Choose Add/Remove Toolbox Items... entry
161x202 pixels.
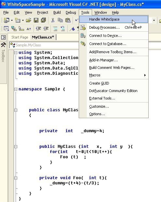point(114,52)
